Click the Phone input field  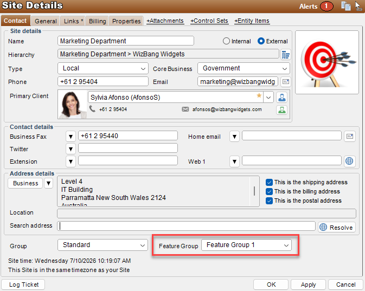point(103,82)
